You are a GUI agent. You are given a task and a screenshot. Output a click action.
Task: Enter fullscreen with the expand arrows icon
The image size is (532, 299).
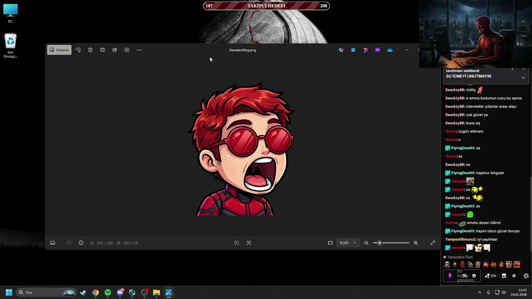coord(433,243)
